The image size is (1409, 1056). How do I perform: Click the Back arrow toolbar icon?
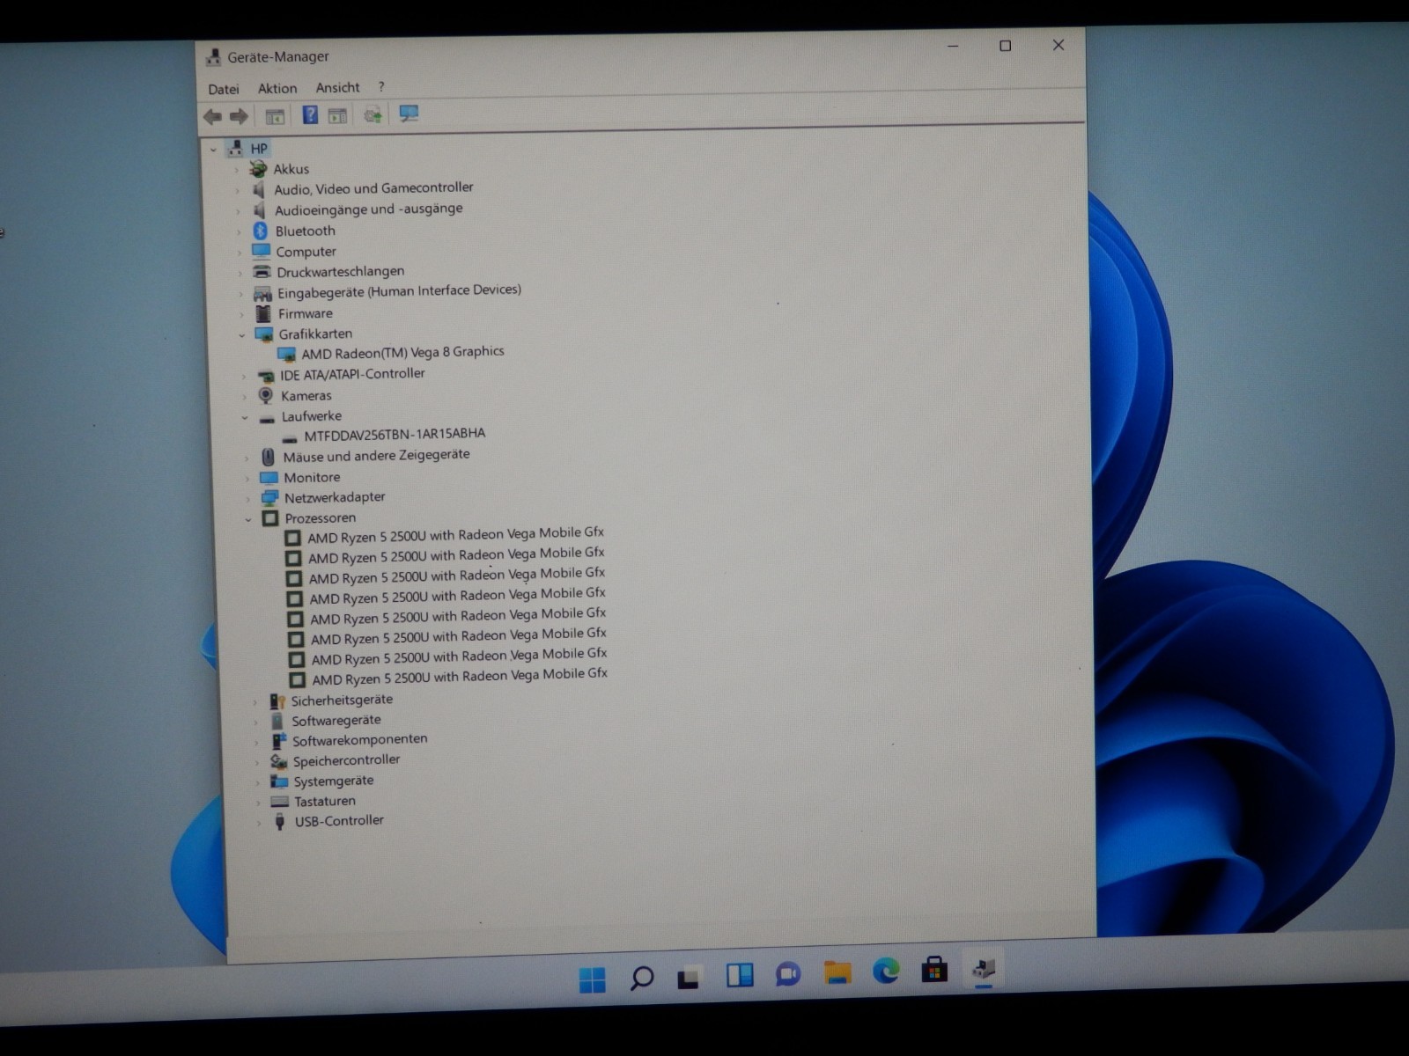pyautogui.click(x=213, y=116)
